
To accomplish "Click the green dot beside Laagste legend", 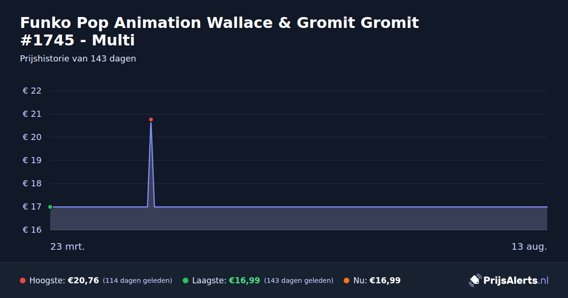I will coord(186,280).
